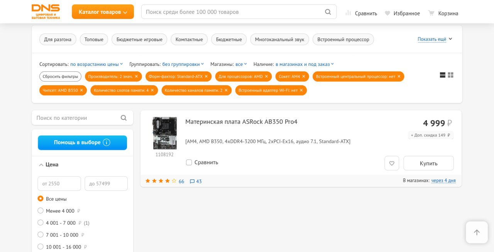The height and width of the screenshot is (252, 494).
Task: Open sort dropdown по возрастанию цены
Action: pos(96,64)
